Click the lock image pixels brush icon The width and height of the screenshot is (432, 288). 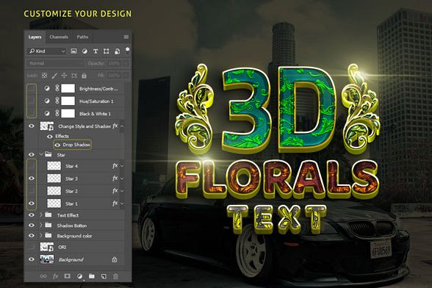[x=54, y=76]
